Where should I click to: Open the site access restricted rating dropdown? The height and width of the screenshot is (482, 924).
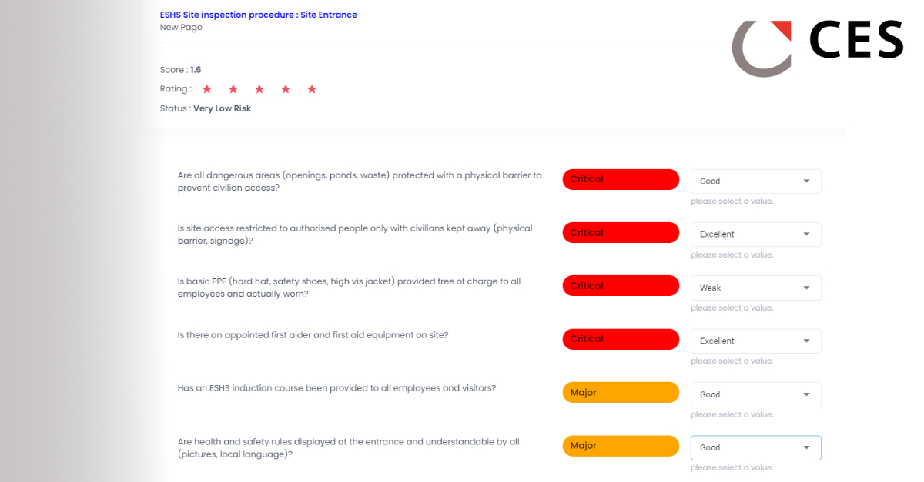755,234
